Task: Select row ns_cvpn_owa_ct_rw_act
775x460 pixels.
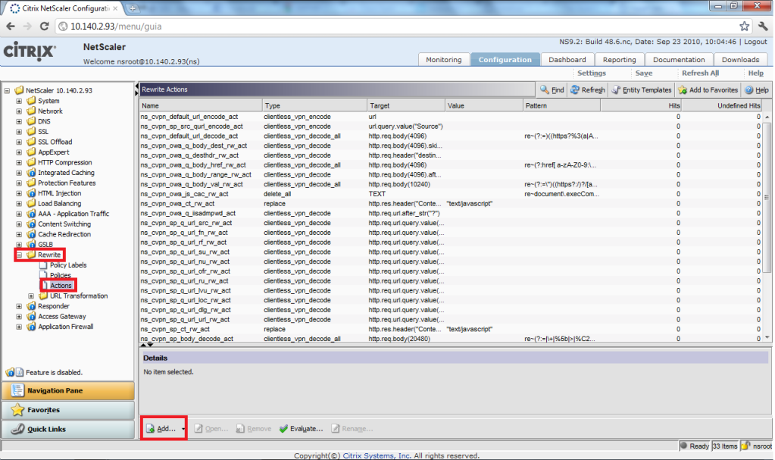Action: pyautogui.click(x=452, y=204)
